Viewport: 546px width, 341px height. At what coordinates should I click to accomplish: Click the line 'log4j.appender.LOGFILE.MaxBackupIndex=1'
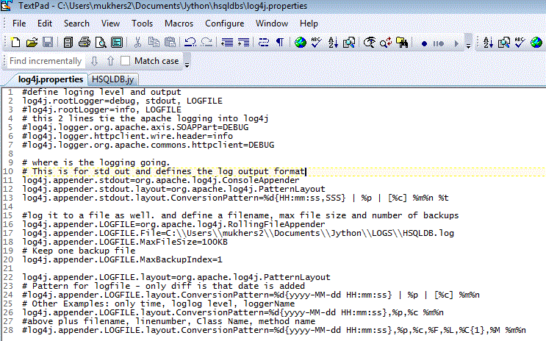(122, 260)
